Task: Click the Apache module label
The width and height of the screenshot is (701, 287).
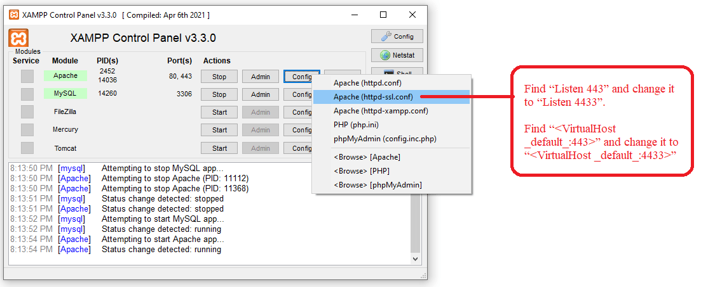Action: [x=65, y=76]
